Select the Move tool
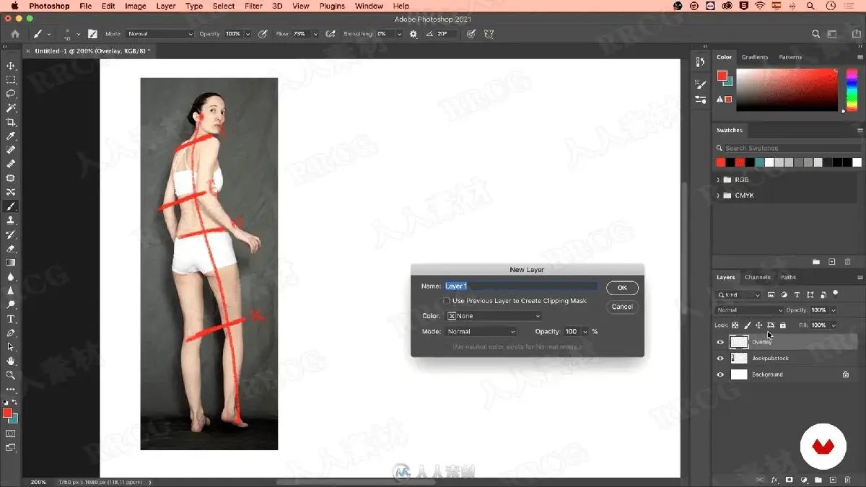This screenshot has width=866, height=487. (11, 66)
